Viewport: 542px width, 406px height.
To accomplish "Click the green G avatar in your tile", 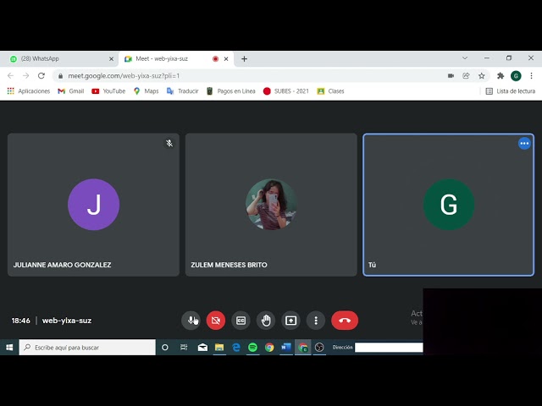I will (449, 205).
